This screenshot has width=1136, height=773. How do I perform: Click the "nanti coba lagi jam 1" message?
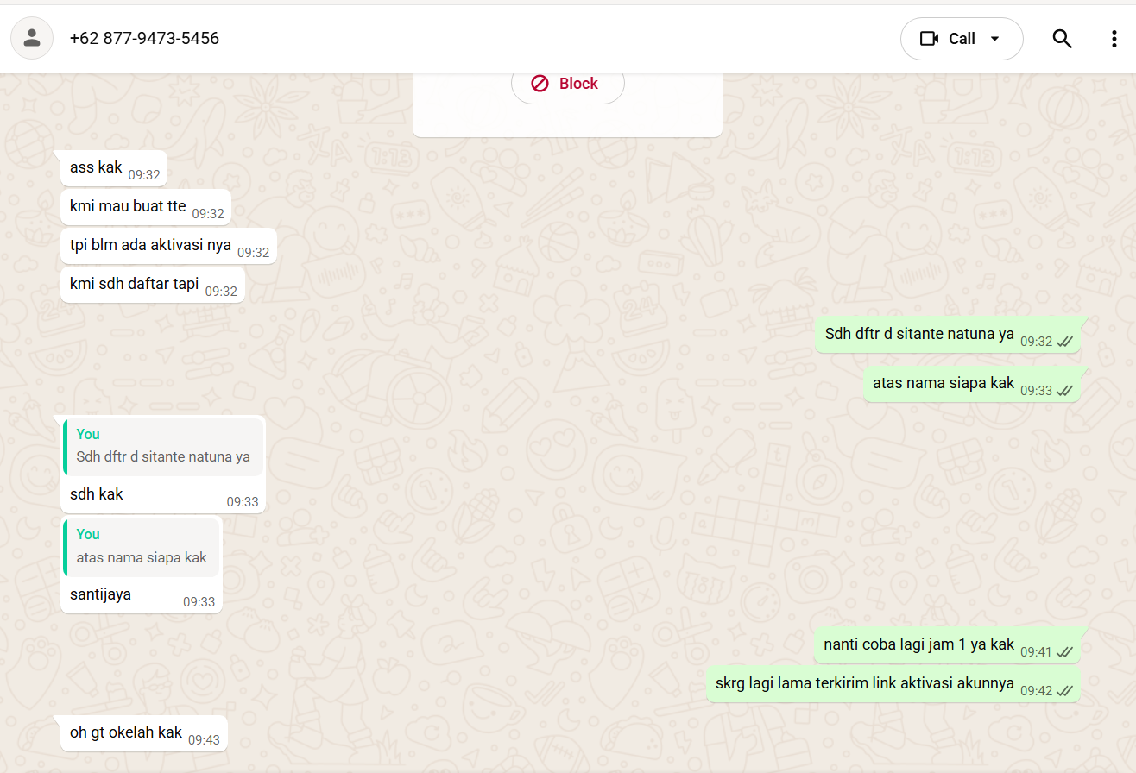(x=918, y=644)
